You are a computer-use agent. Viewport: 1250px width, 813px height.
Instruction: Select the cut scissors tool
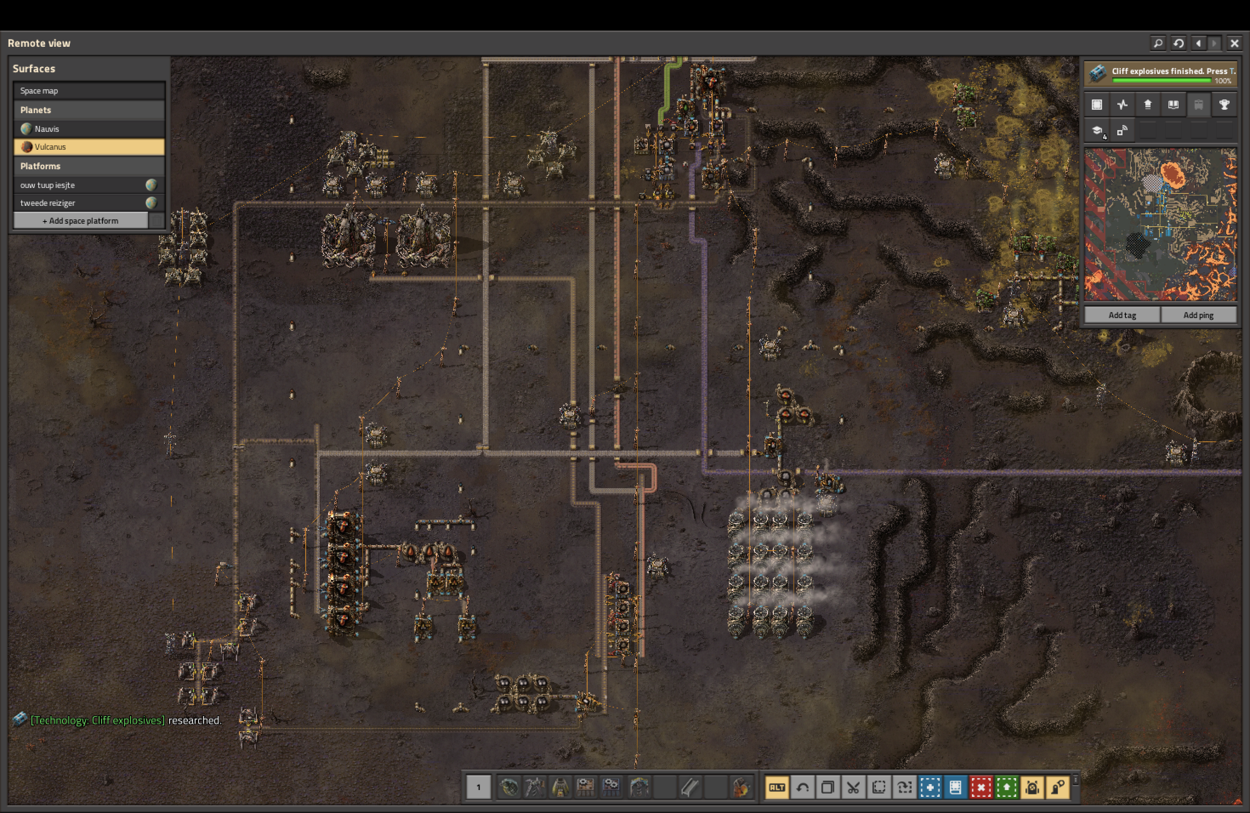(853, 787)
